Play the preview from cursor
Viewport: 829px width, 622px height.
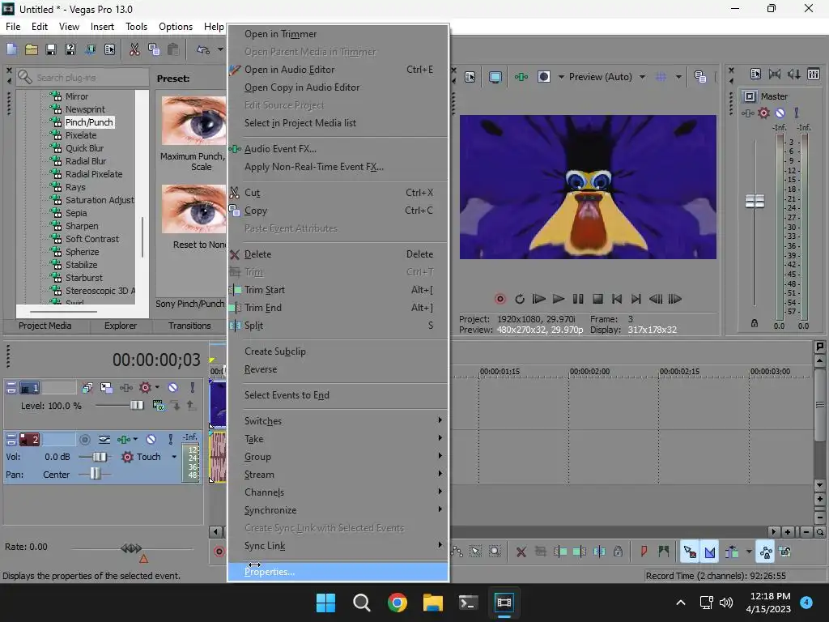click(559, 300)
